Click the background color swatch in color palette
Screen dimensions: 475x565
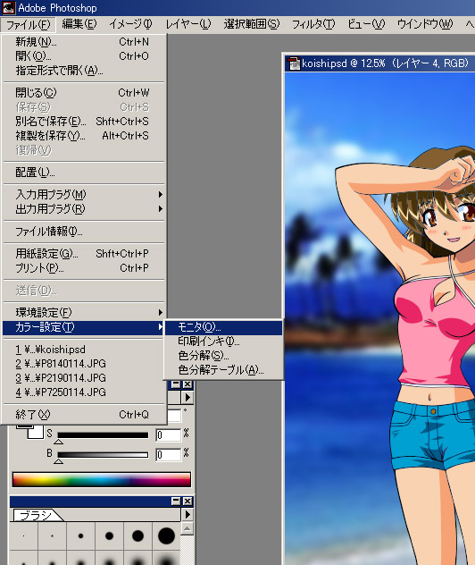tap(37, 432)
